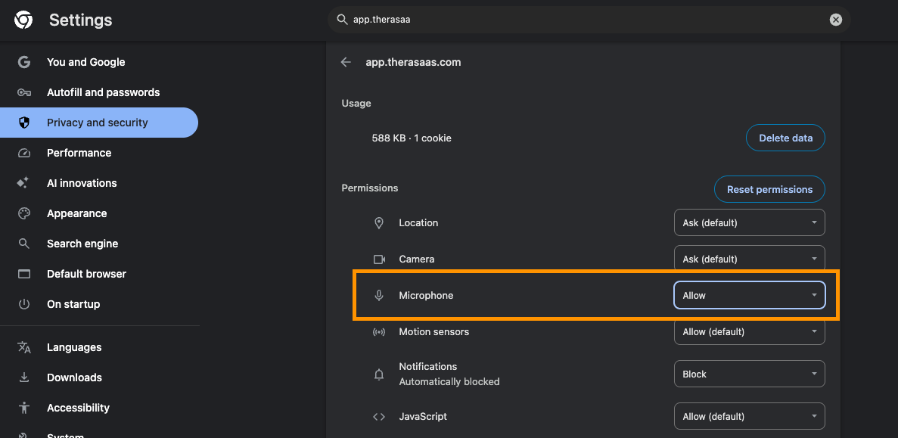Screen dimensions: 898x438
Task: Open the Camera permission dropdown
Action: coord(749,259)
